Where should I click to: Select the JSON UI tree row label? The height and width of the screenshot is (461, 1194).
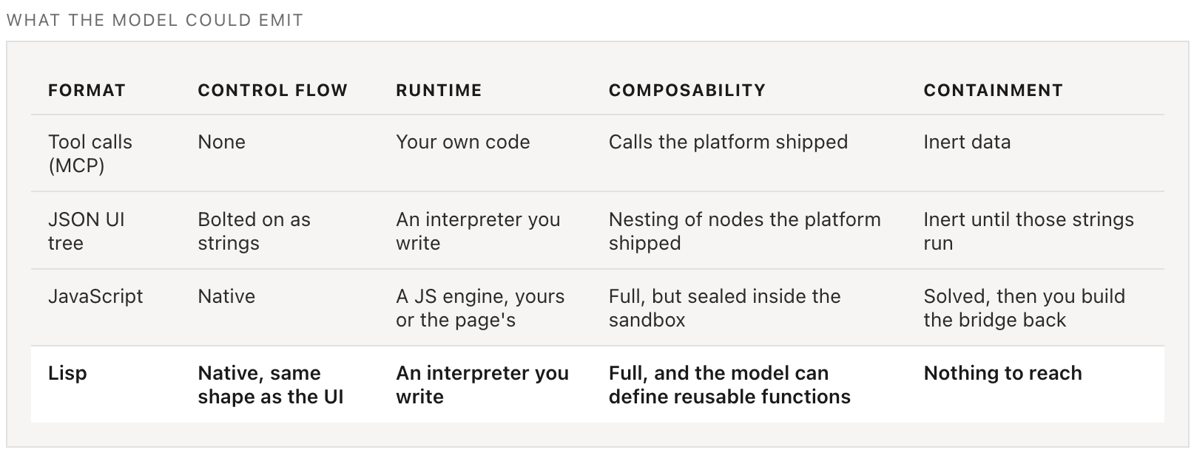pos(87,231)
